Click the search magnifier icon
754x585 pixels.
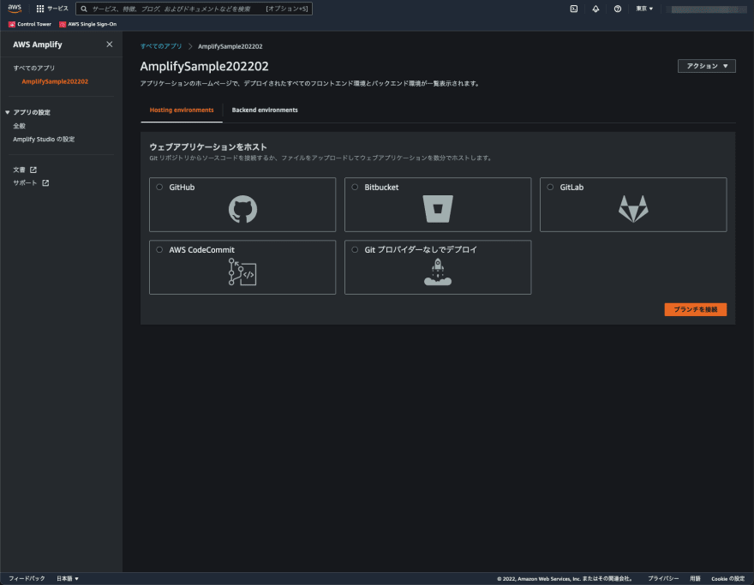pos(84,9)
